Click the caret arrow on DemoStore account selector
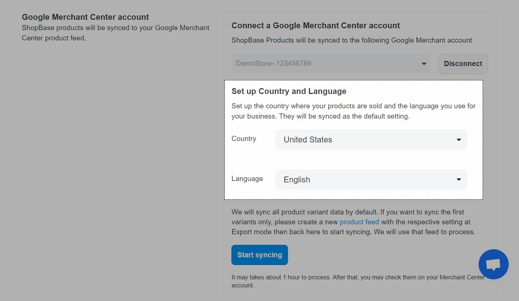Viewport: 519px width, 301px height. pyautogui.click(x=424, y=64)
